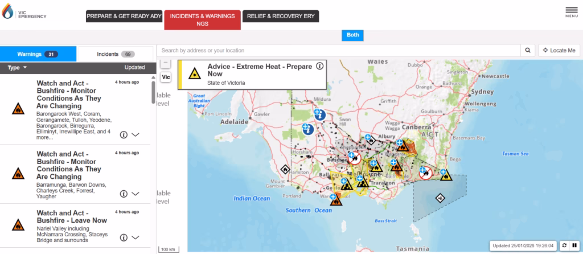Click the VIC Emergency logo
Screen dimensions: 583x254
(x=24, y=13)
